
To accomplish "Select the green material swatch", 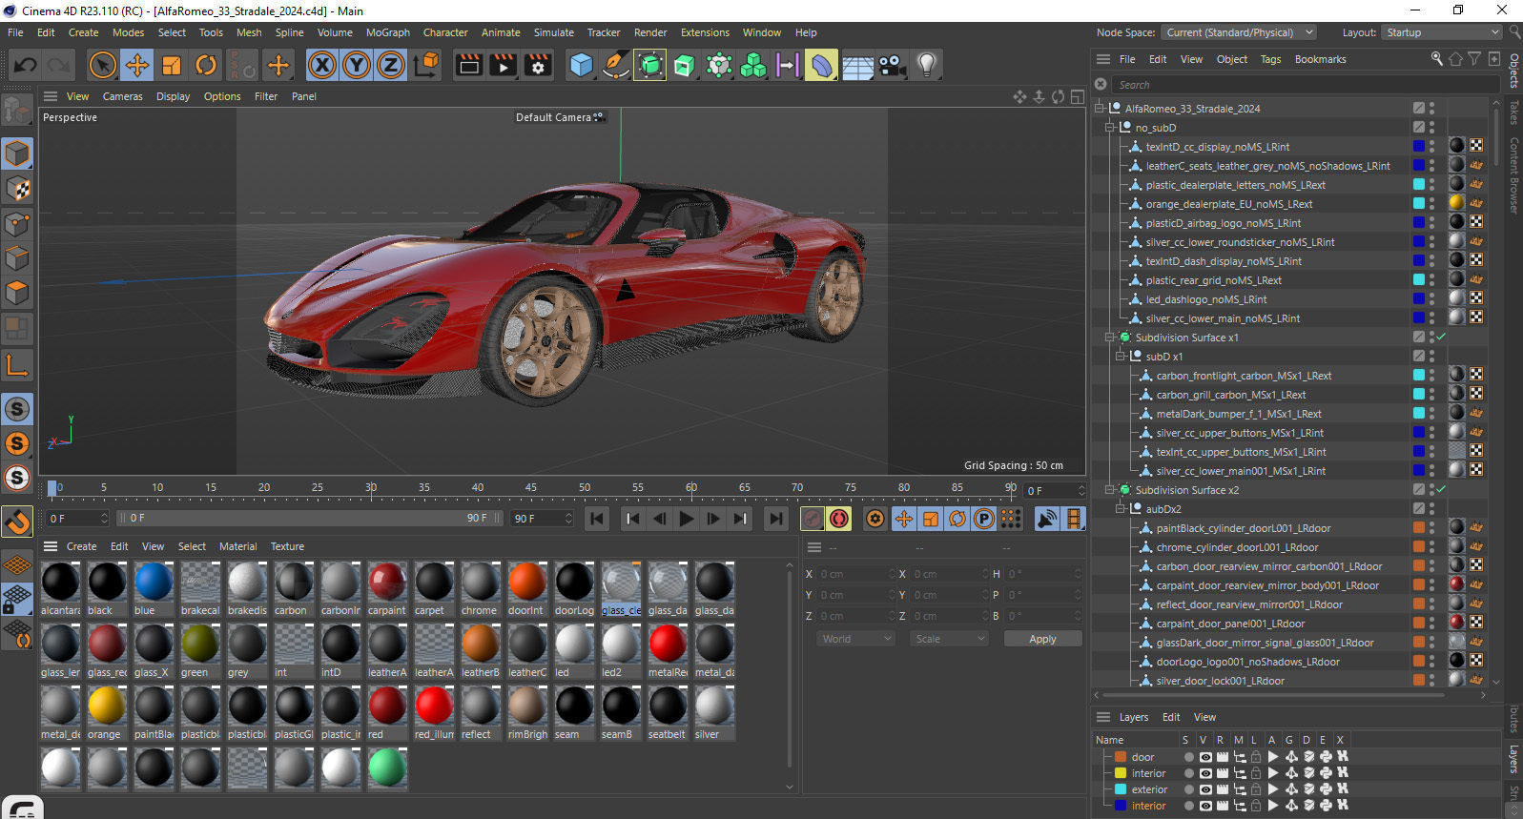I will click(199, 644).
